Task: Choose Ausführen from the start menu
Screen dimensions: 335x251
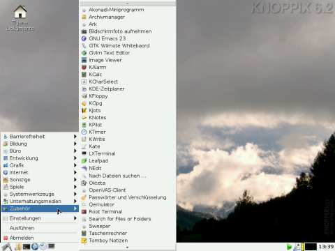Action: tap(40, 228)
